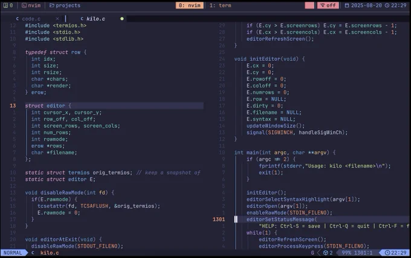
Task: Click 'int cursor_x, cursor_y;' line
Action: [x=66, y=112]
